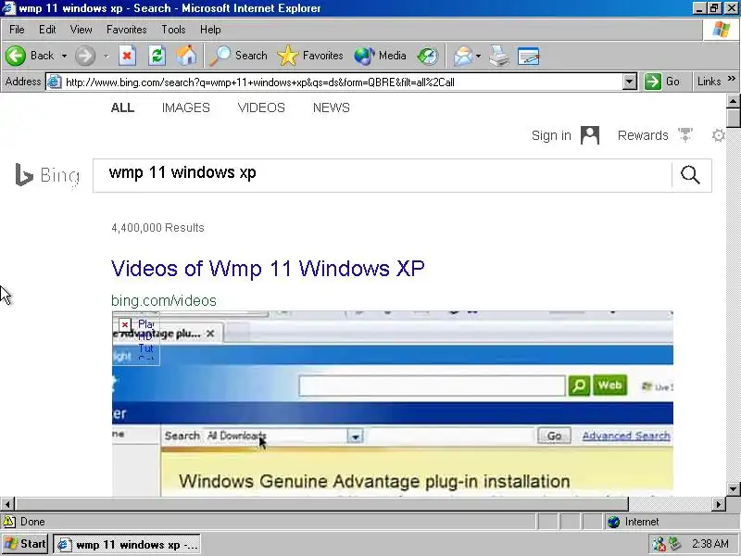
Task: Switch to the IMAGES tab
Action: [186, 107]
